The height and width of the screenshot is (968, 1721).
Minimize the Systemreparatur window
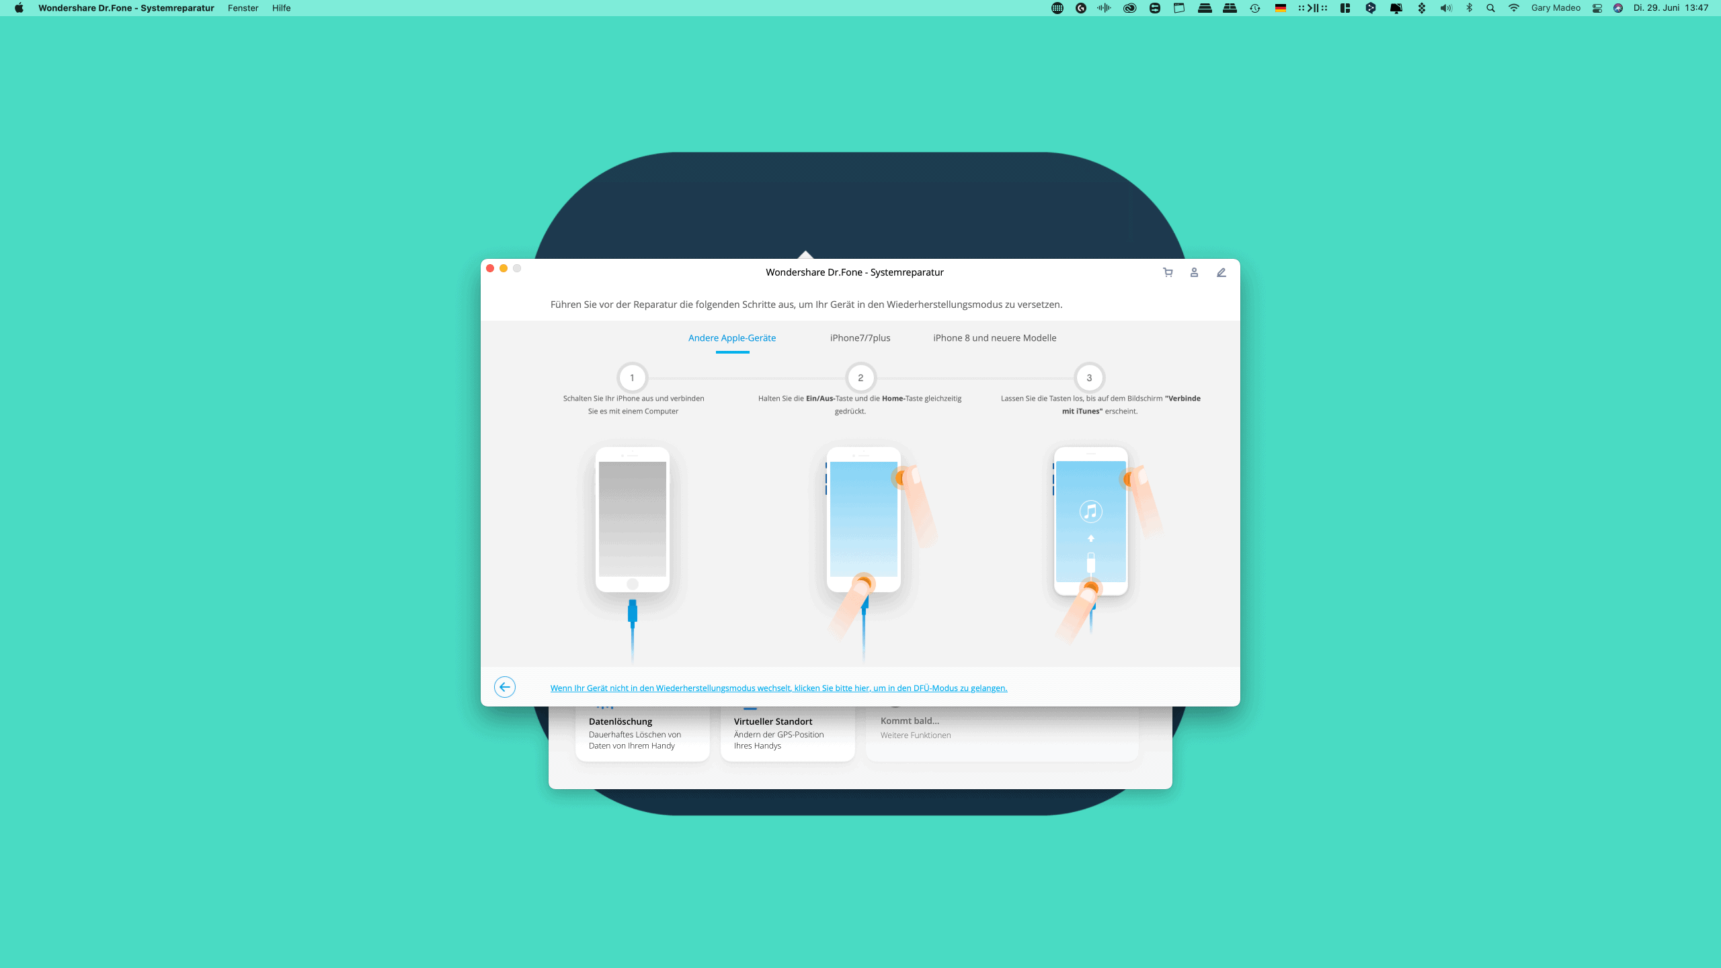504,268
